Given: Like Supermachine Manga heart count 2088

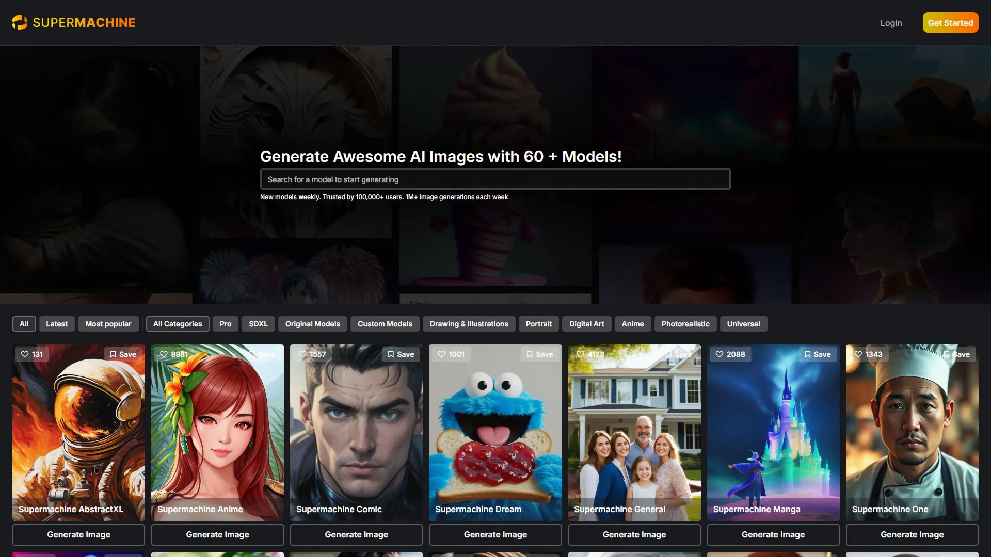Looking at the screenshot, I should [730, 354].
